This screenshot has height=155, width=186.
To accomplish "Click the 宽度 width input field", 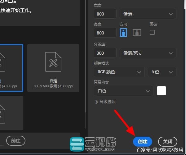I will pos(105,14).
